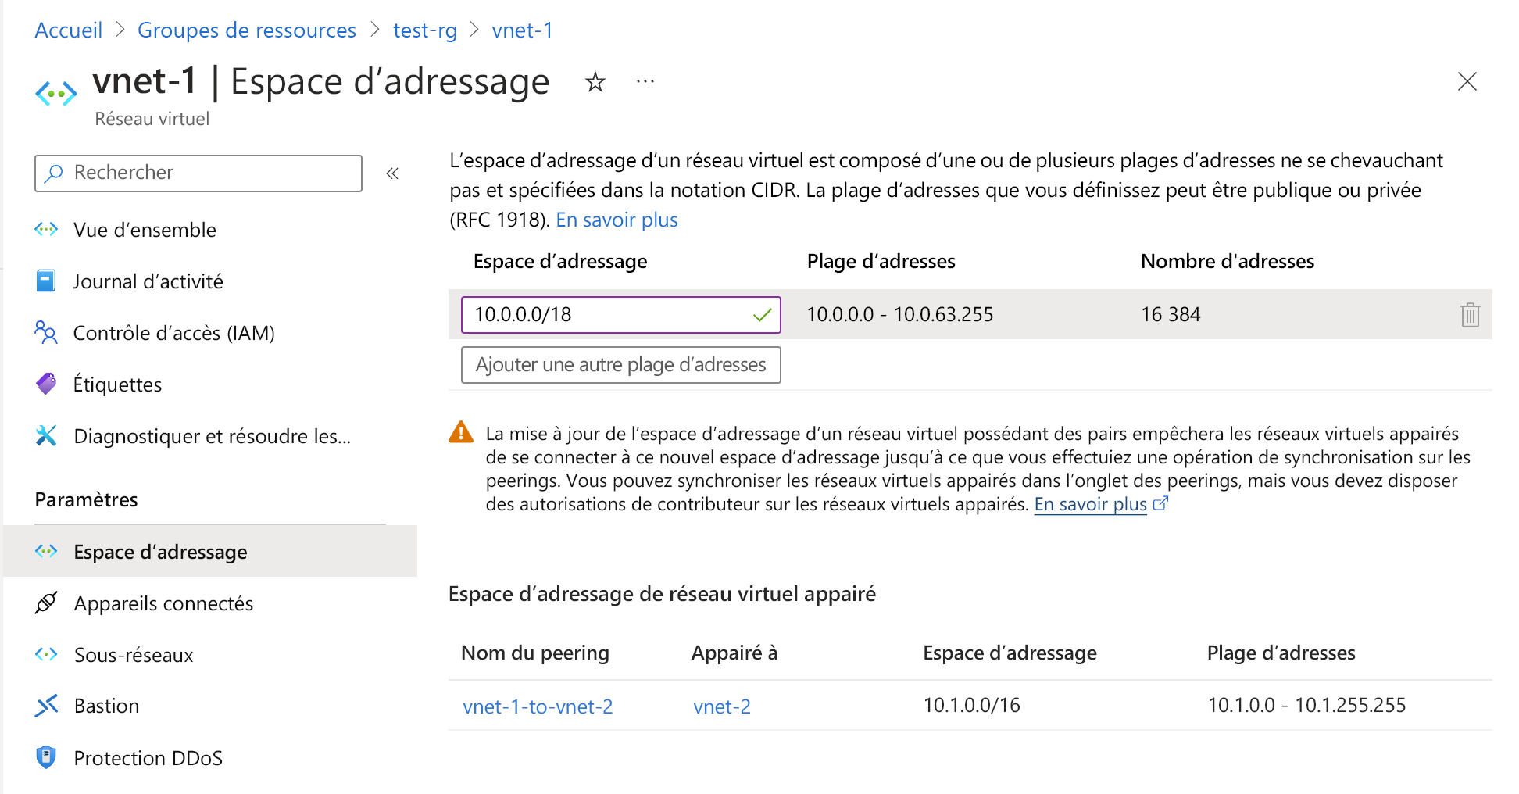Open the Sous-réseaux panel

point(133,654)
